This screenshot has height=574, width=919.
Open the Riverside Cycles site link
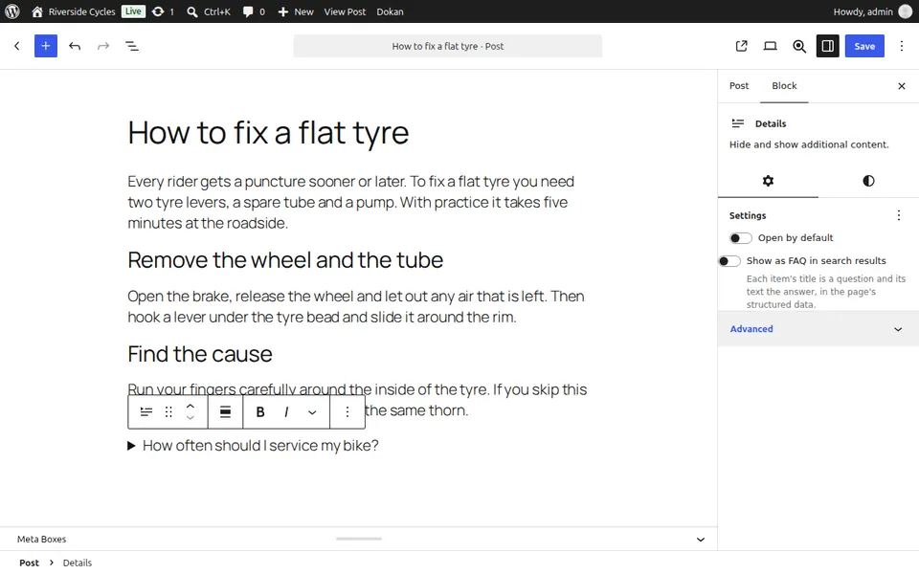74,11
